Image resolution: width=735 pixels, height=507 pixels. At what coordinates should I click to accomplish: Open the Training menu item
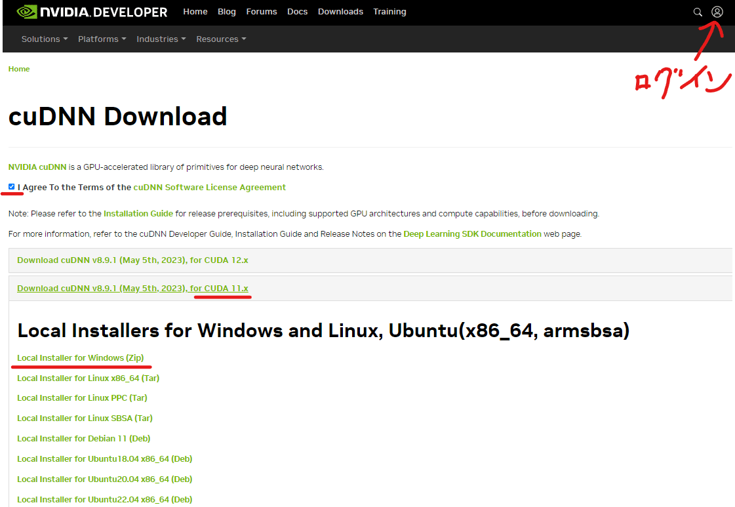[389, 12]
